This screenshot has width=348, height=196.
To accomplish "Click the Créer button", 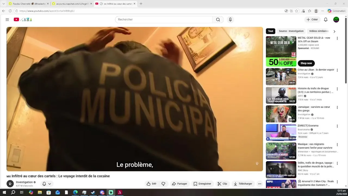I will point(312,20).
